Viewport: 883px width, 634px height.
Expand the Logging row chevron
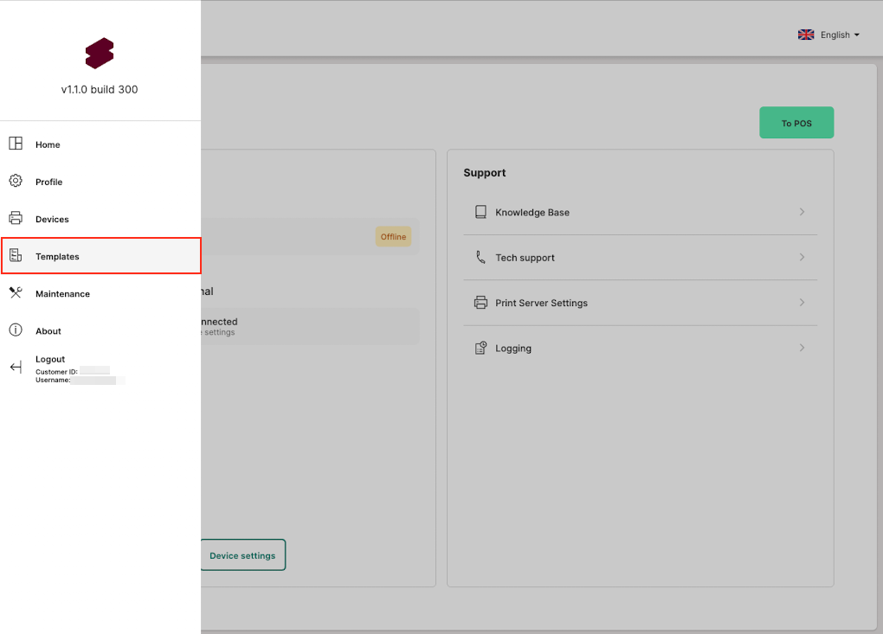coord(802,348)
